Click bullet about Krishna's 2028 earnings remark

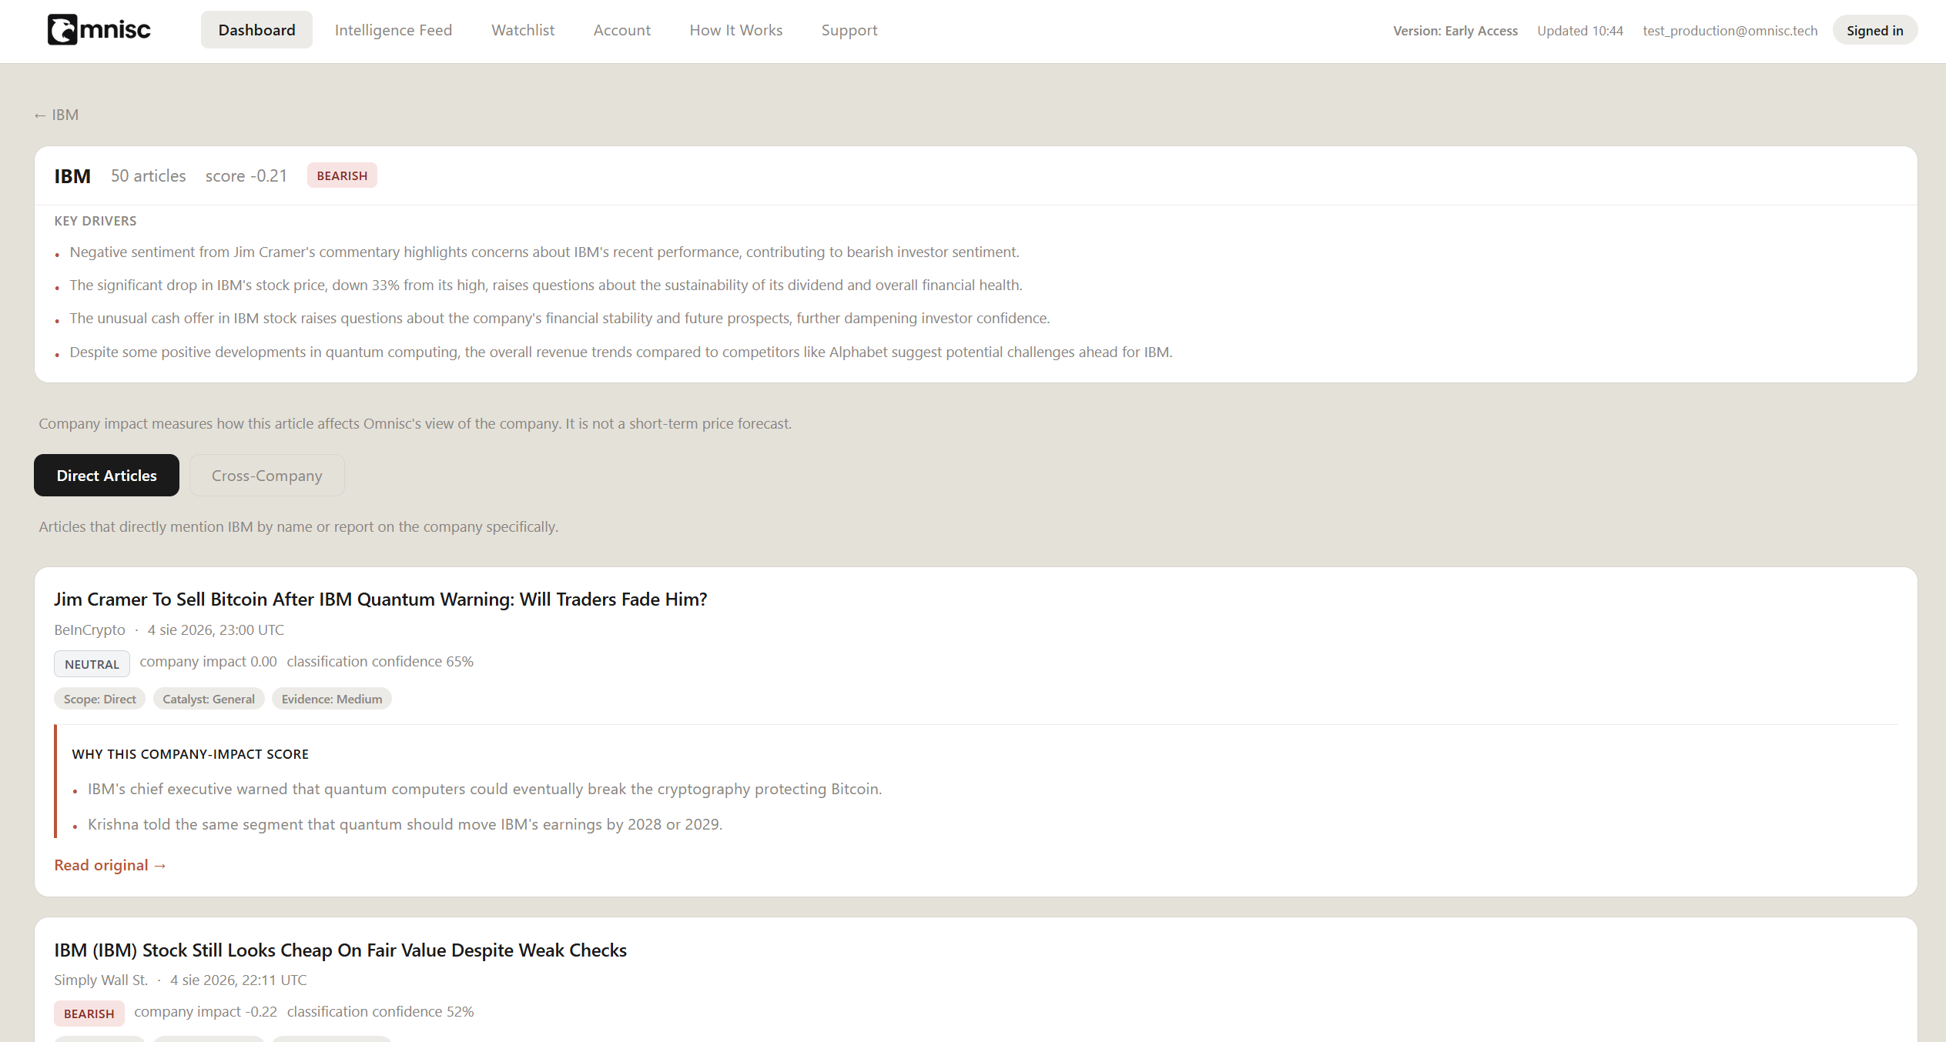(405, 825)
